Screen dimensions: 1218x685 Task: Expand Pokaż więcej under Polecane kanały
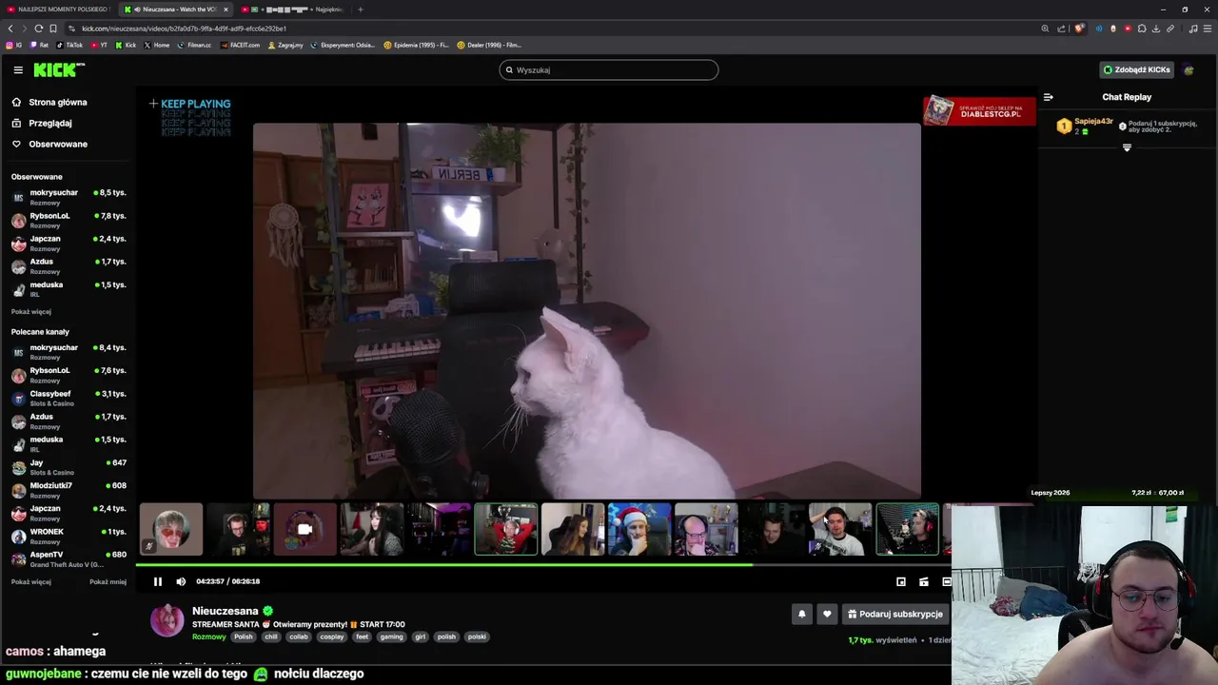[x=31, y=581]
